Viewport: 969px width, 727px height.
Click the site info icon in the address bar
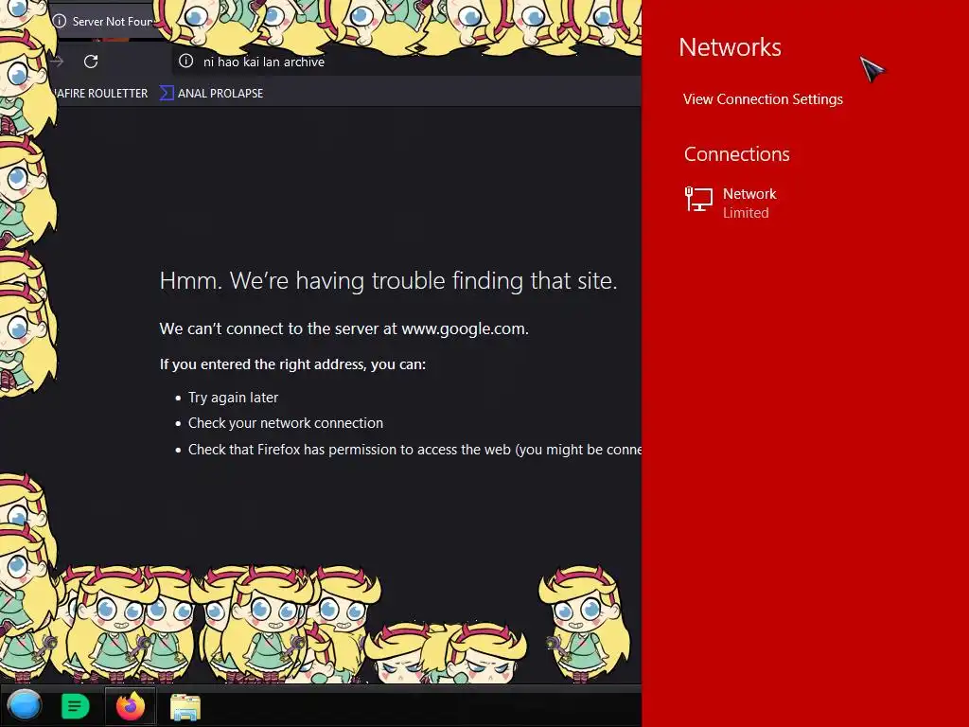click(185, 62)
